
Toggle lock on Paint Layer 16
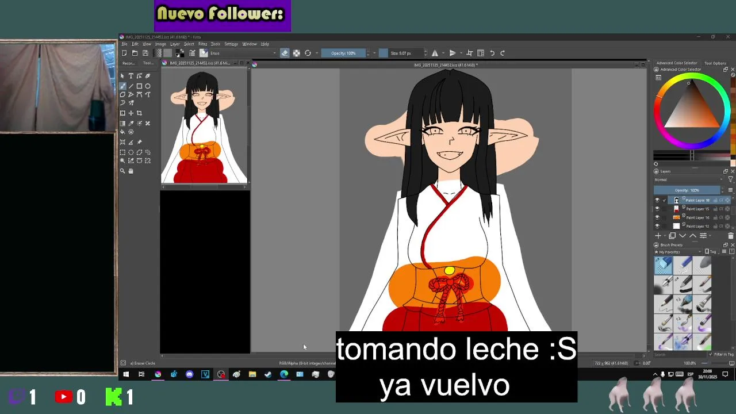point(715,217)
